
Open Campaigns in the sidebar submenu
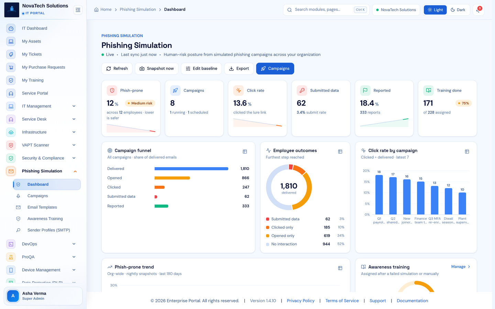[x=47, y=196]
